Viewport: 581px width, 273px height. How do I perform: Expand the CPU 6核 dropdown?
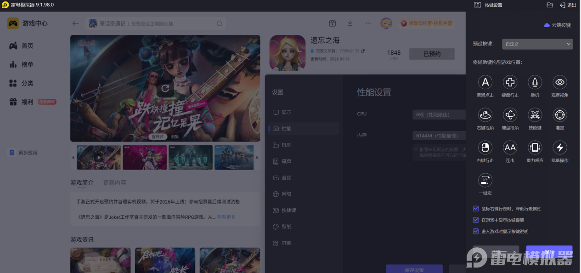[439, 114]
